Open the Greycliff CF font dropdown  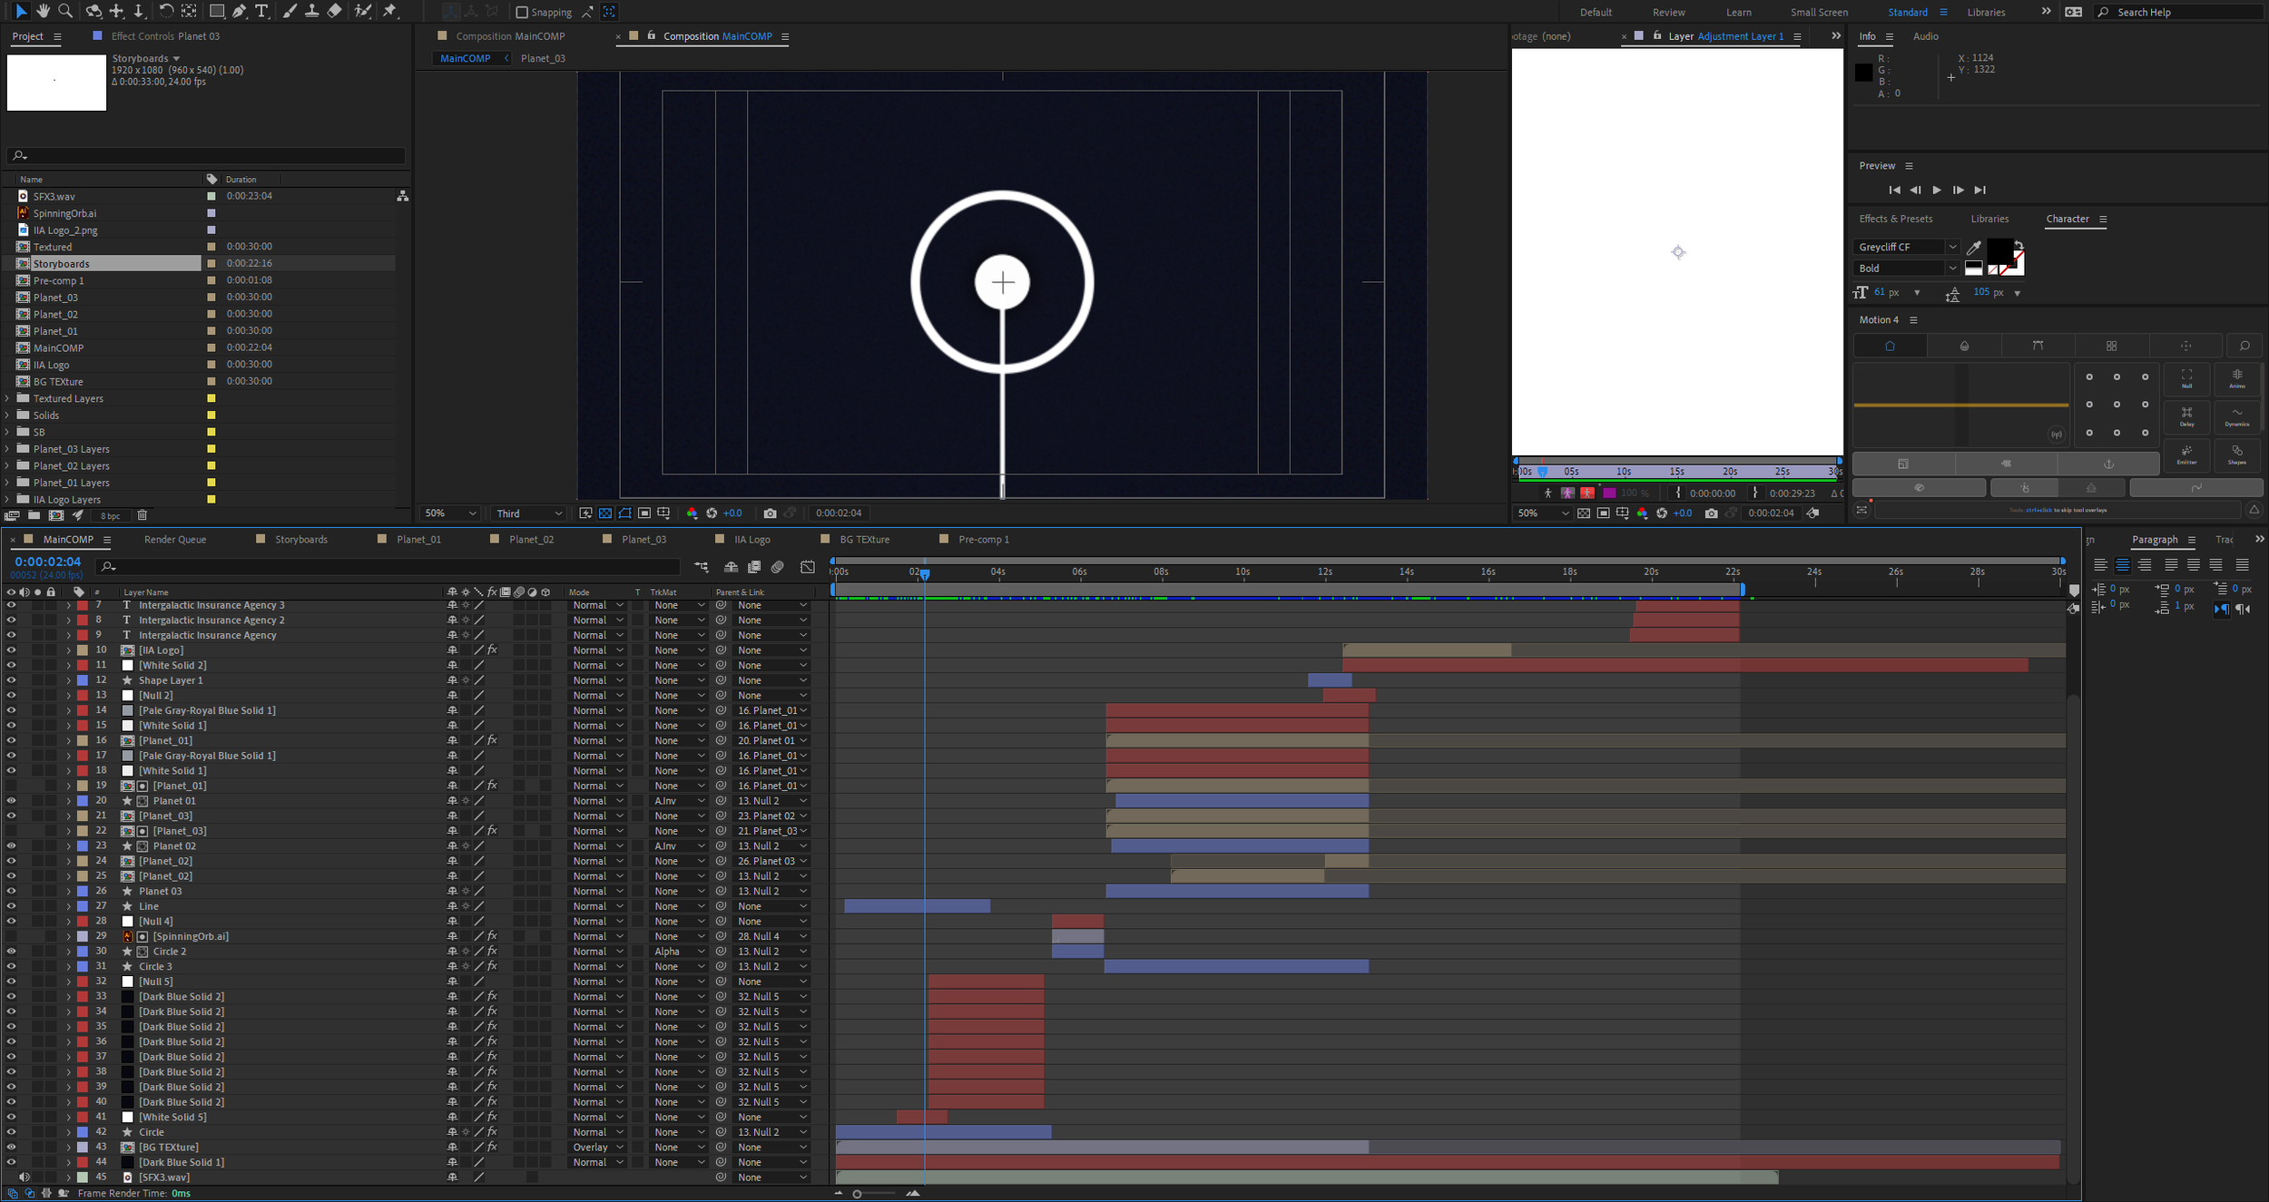(x=1951, y=247)
